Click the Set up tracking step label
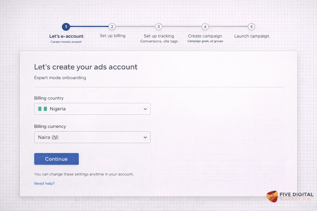This screenshot has width=317, height=211. (158, 36)
